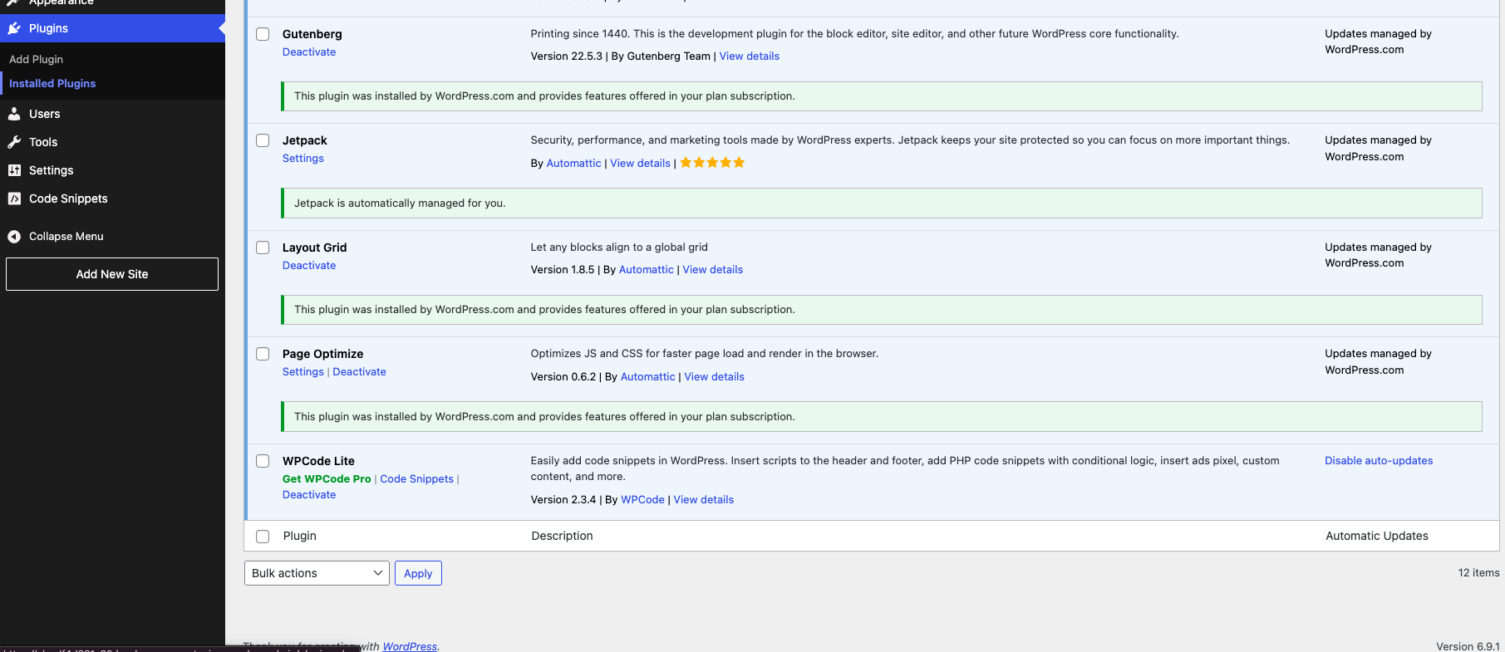Open Page Optimize Settings link
The height and width of the screenshot is (652, 1505).
[303, 371]
